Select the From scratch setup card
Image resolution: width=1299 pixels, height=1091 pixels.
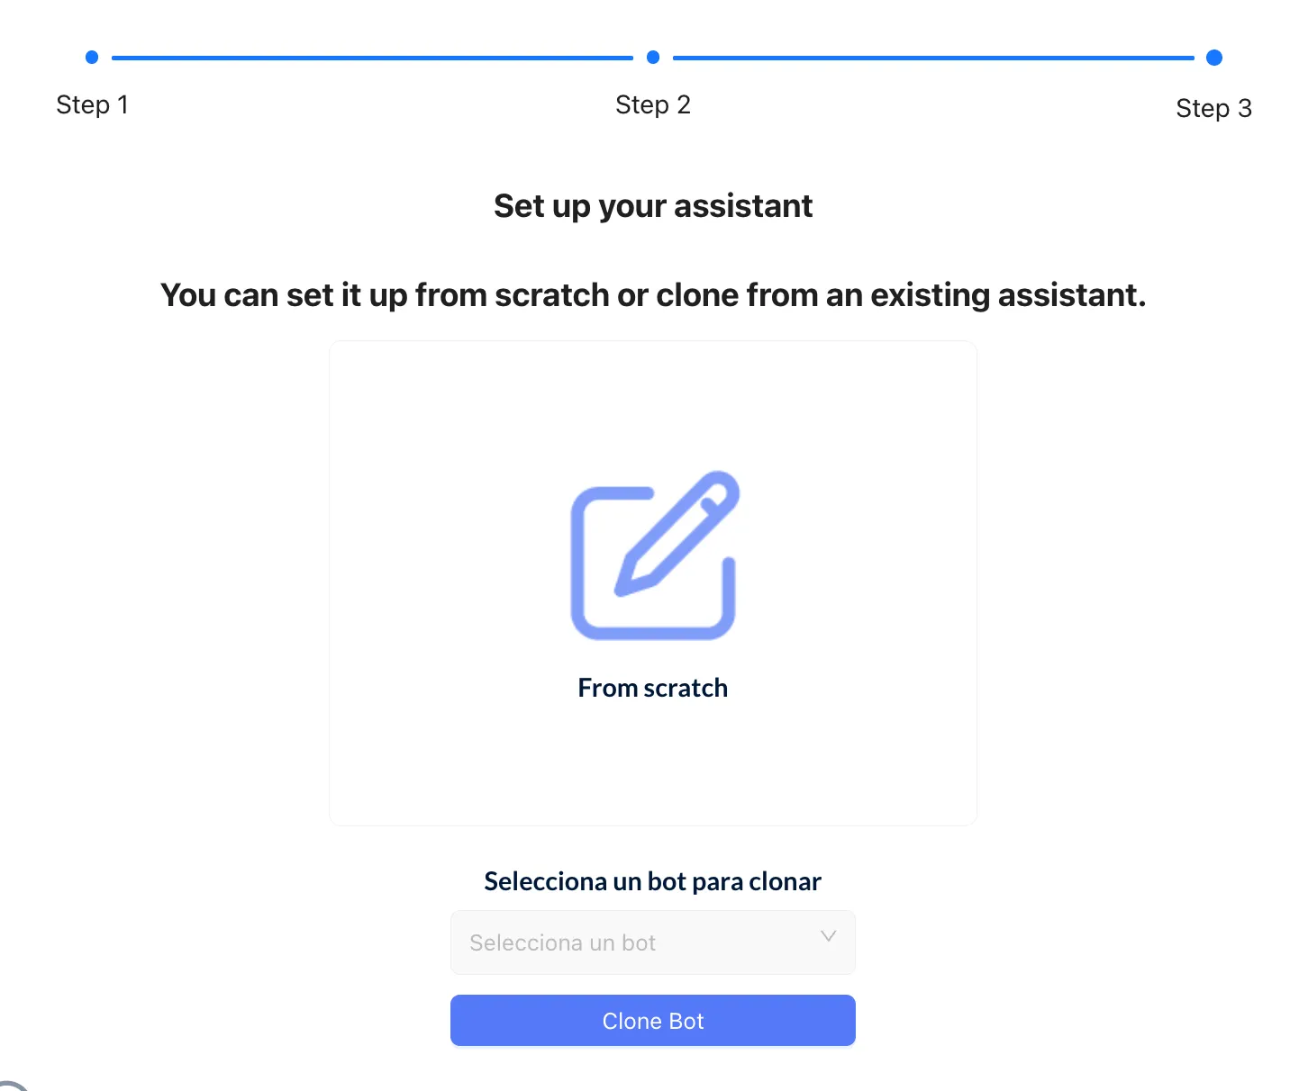coord(653,583)
